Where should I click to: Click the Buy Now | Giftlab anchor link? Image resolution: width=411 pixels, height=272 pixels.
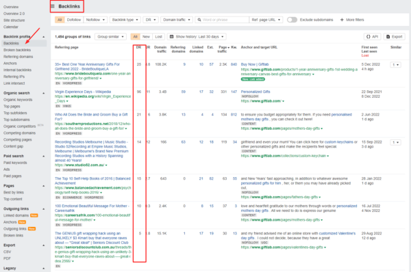coord(255,64)
